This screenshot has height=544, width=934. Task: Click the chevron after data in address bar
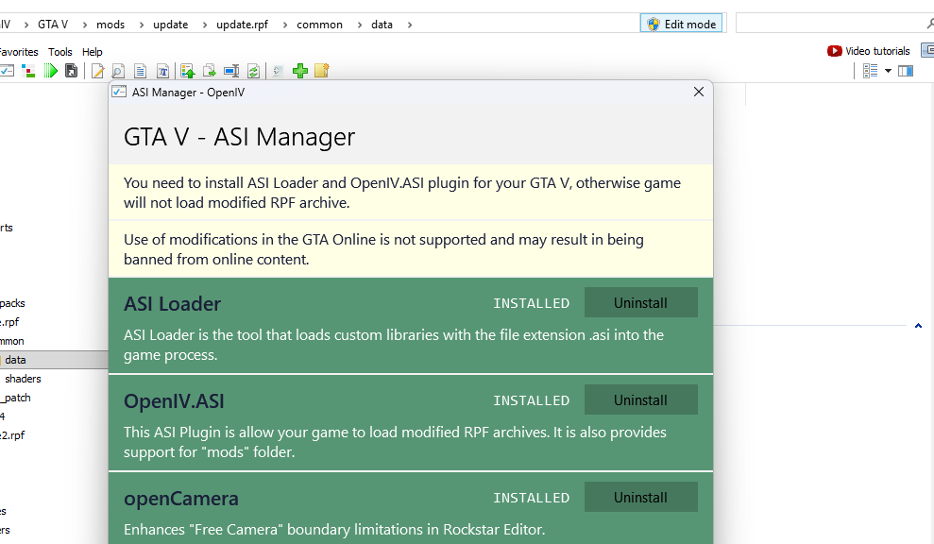[x=410, y=25]
